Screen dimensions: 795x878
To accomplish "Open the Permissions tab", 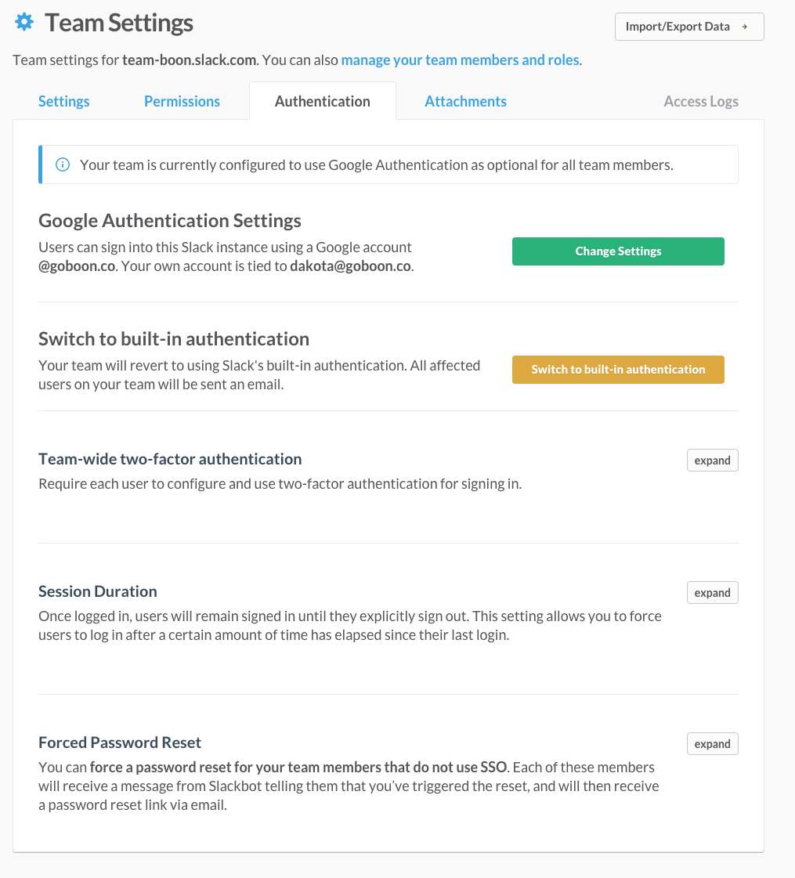I will pos(182,101).
